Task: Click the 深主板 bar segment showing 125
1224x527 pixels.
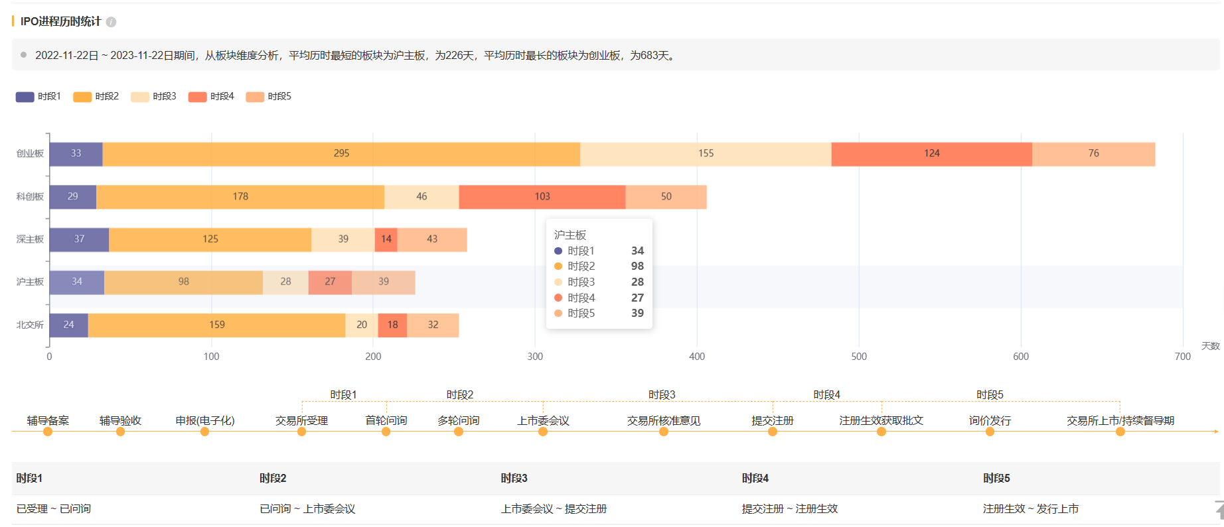Action: [x=210, y=239]
